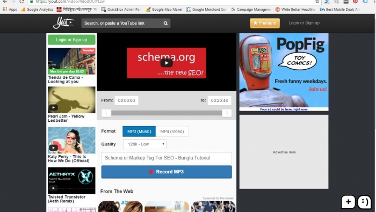The image size is (376, 212).
Task: Click the title field Schema or Markup Tag
Action: point(167,158)
